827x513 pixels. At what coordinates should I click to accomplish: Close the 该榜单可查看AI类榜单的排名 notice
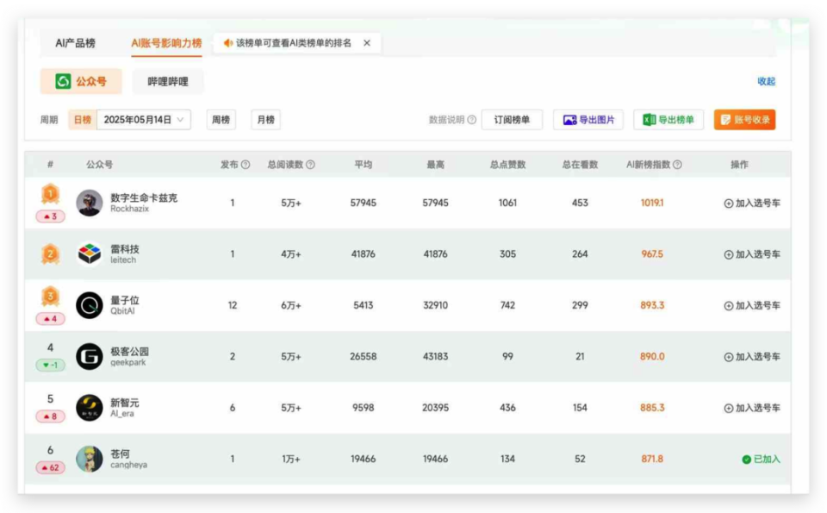coord(367,43)
